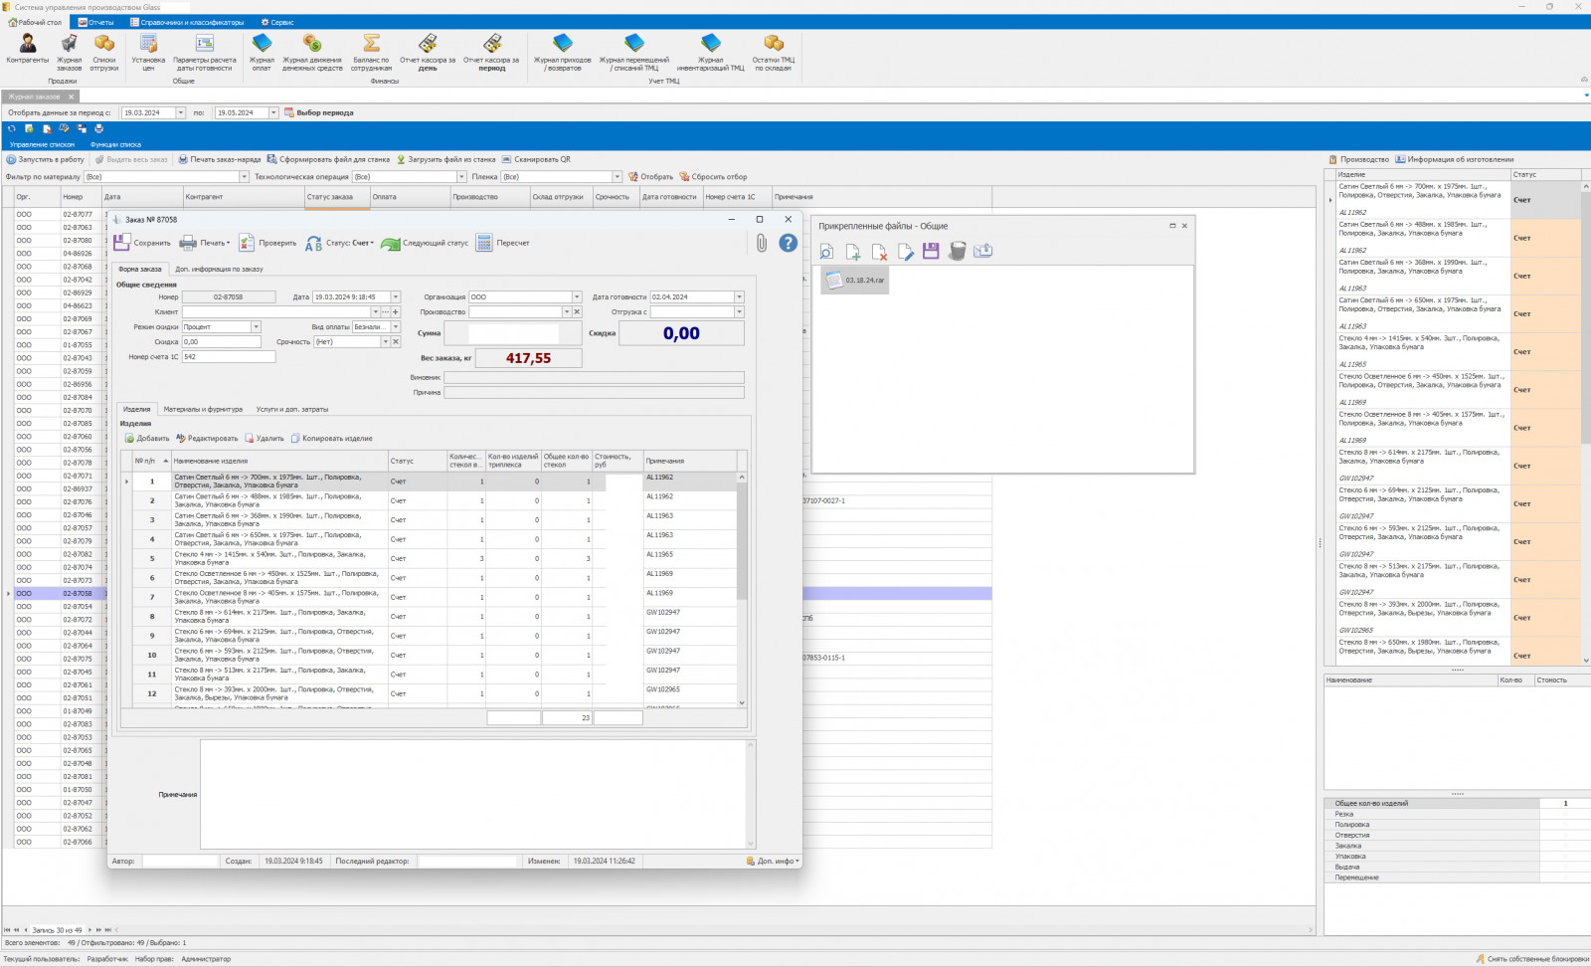Expand the Вид оплаты dropdown
1591x967 pixels.
coord(396,327)
